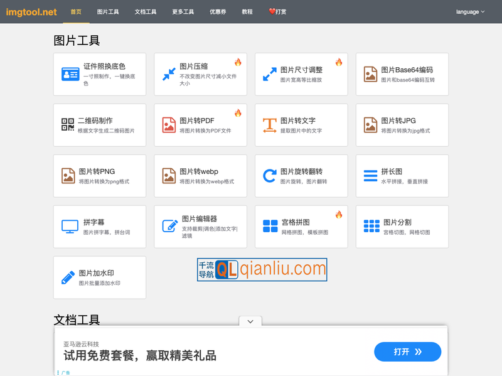Open the 证件照换底色 ID photo tool
The height and width of the screenshot is (376, 502).
click(99, 74)
